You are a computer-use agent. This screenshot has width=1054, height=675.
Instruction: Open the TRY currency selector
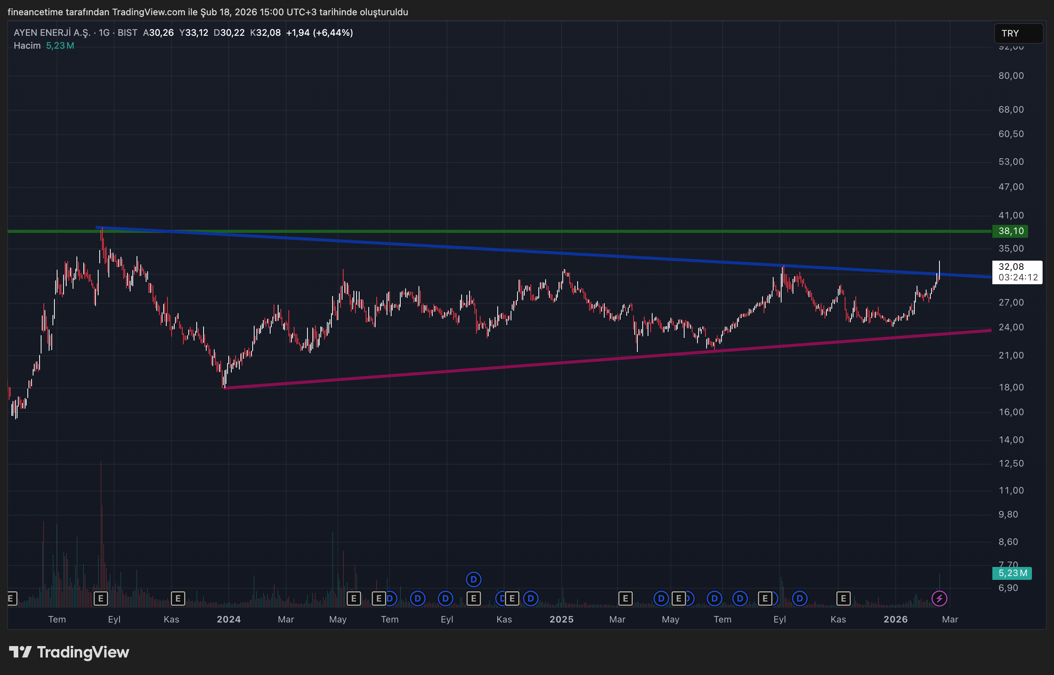point(1017,33)
